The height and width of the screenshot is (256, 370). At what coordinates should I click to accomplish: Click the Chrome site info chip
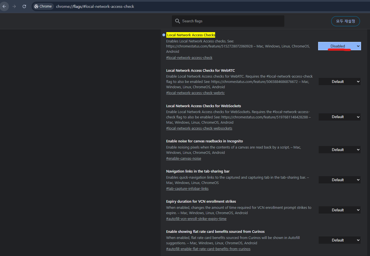point(43,6)
